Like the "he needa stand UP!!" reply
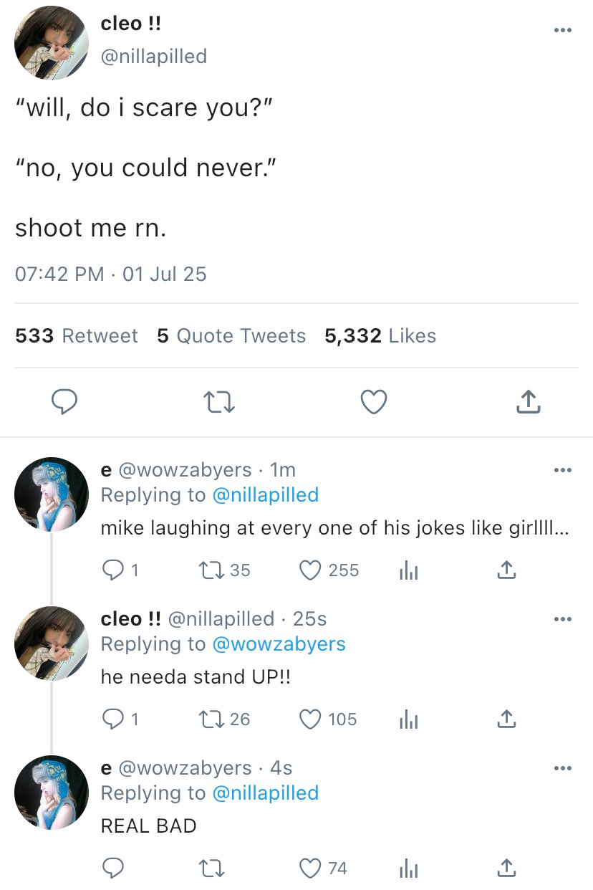Image resolution: width=593 pixels, height=890 pixels. 311,719
